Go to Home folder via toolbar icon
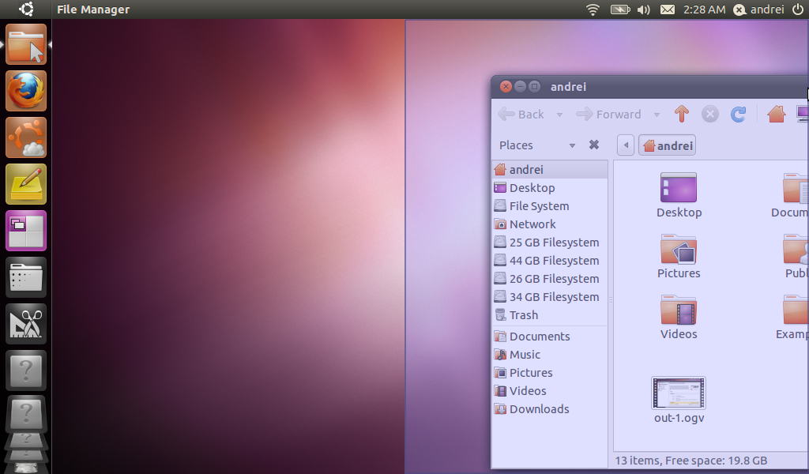 click(776, 114)
